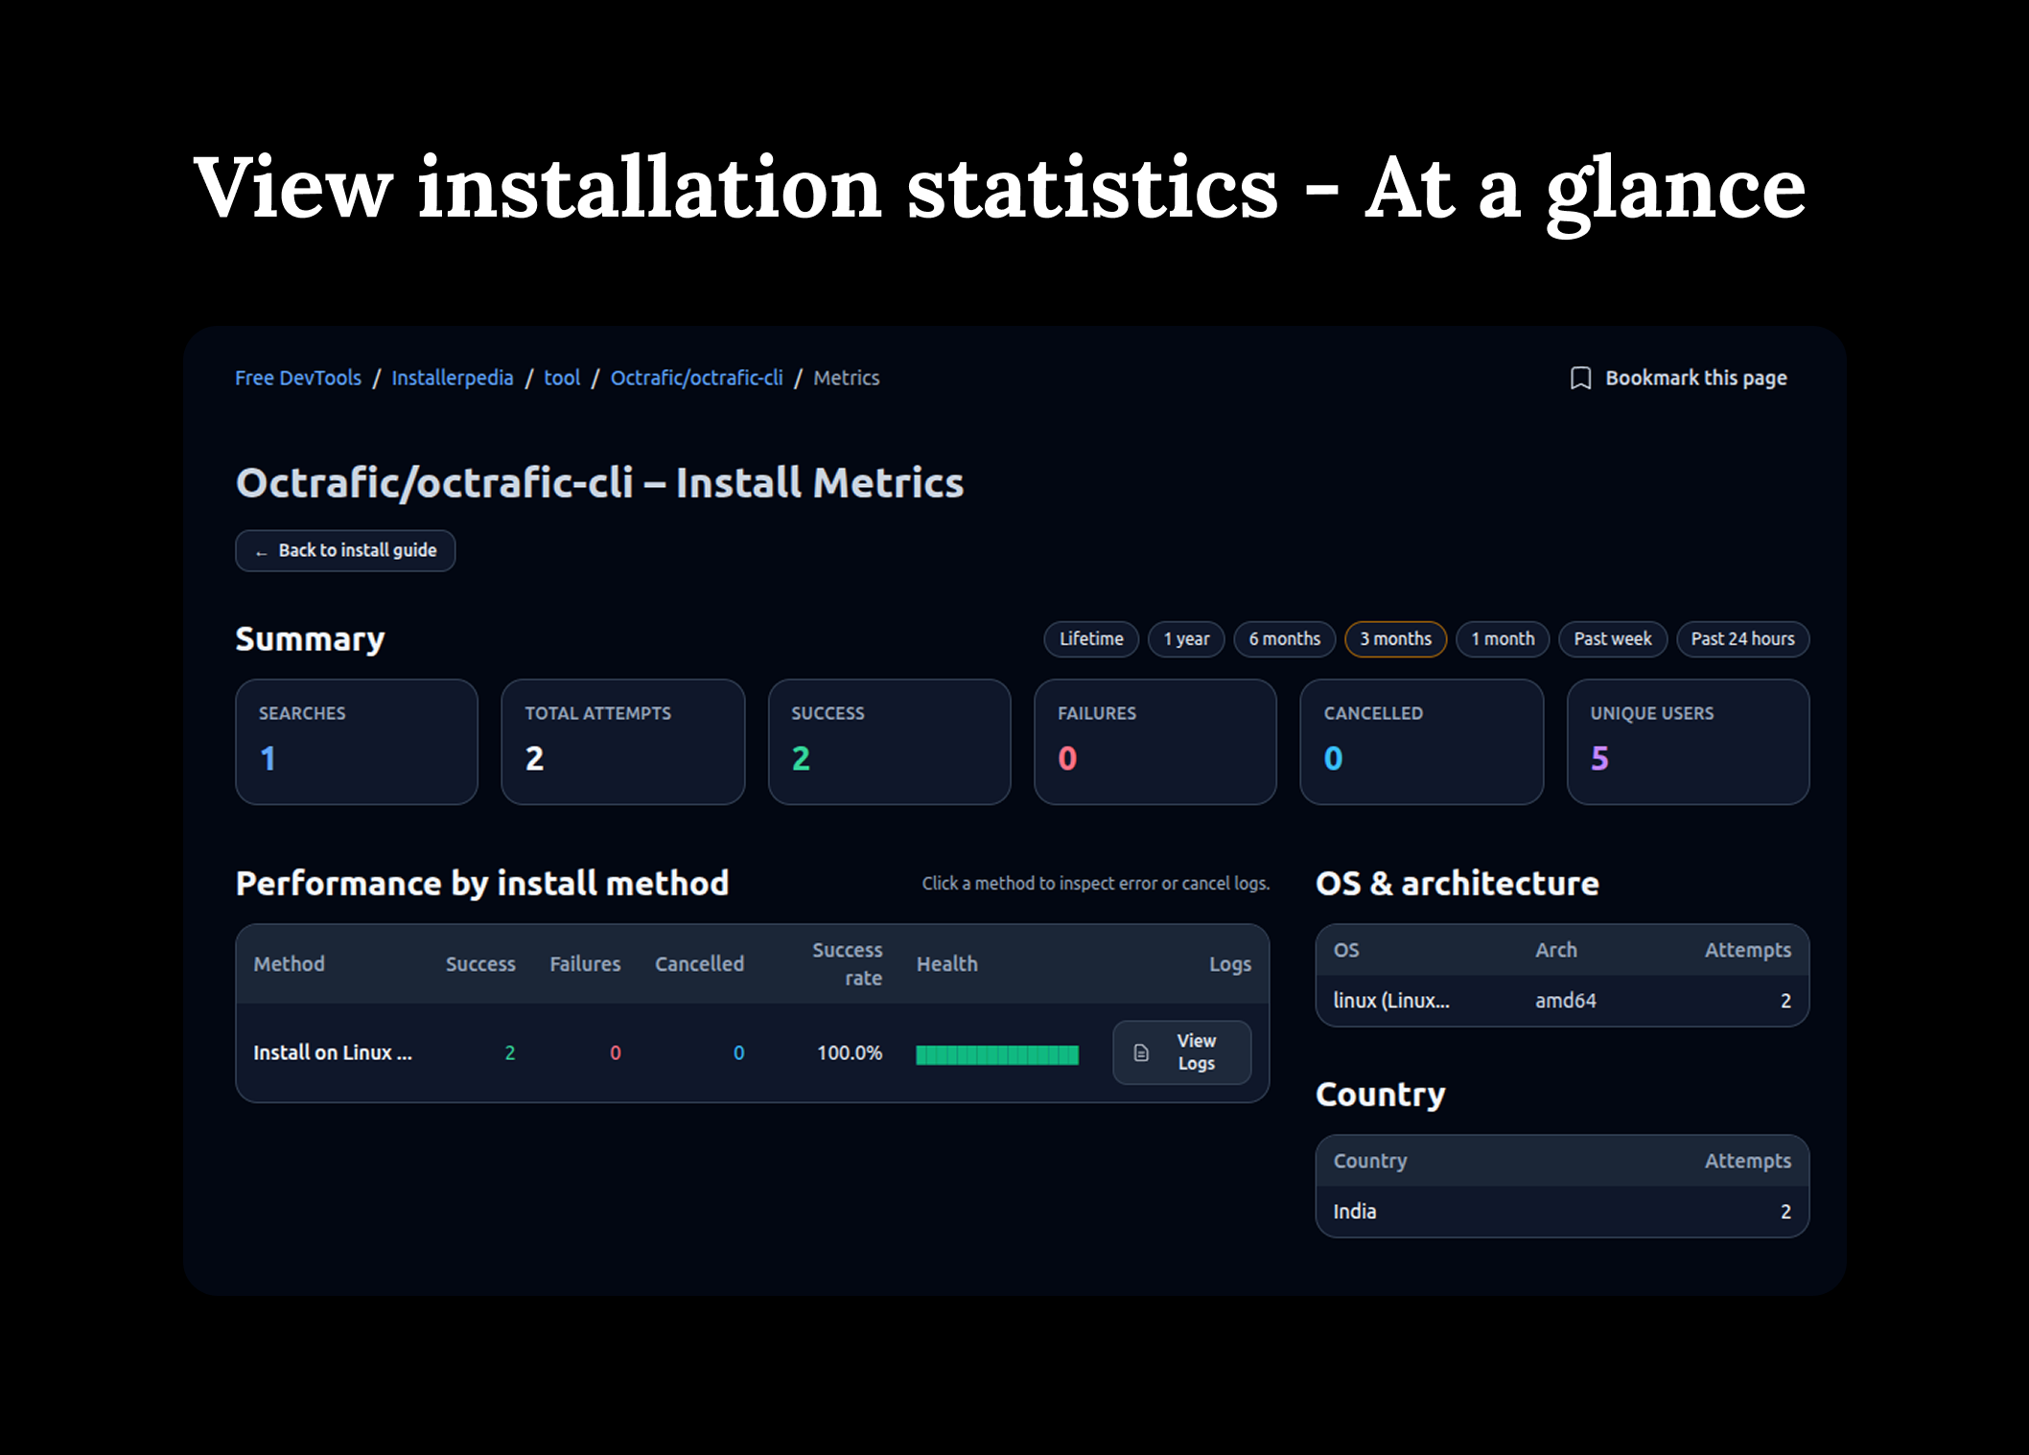Select the 3 months time range
Image resolution: width=2029 pixels, height=1455 pixels.
pos(1396,639)
